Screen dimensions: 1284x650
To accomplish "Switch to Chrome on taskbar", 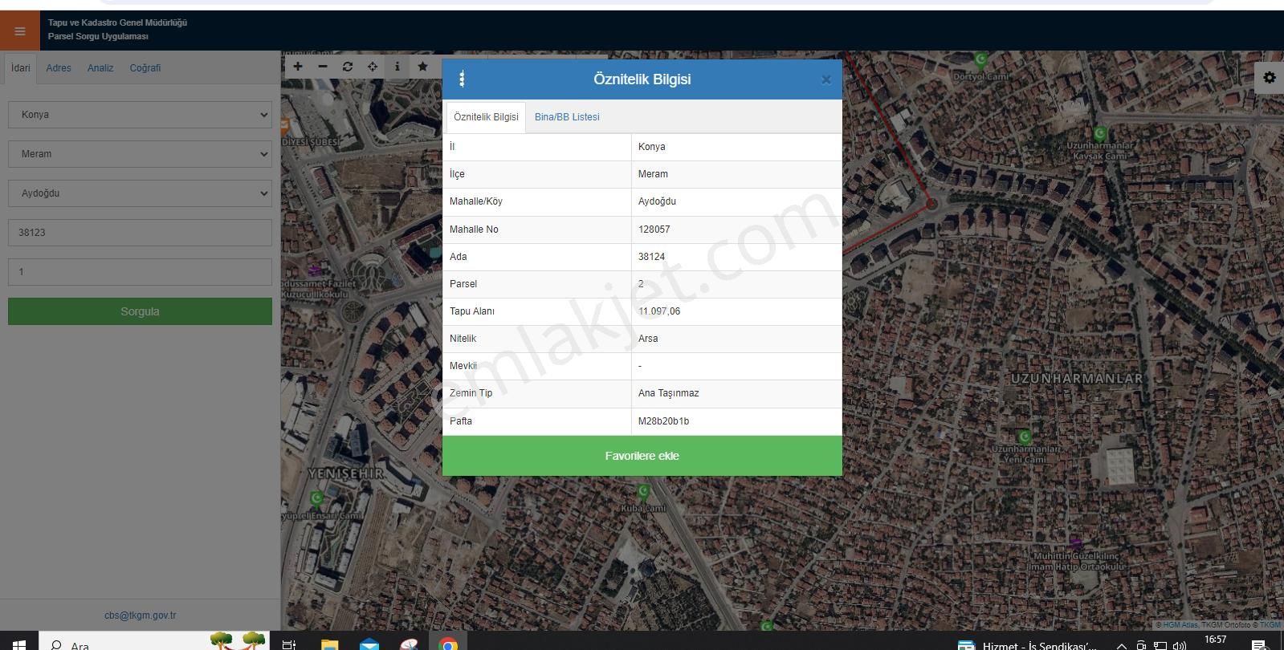I will pos(448,644).
